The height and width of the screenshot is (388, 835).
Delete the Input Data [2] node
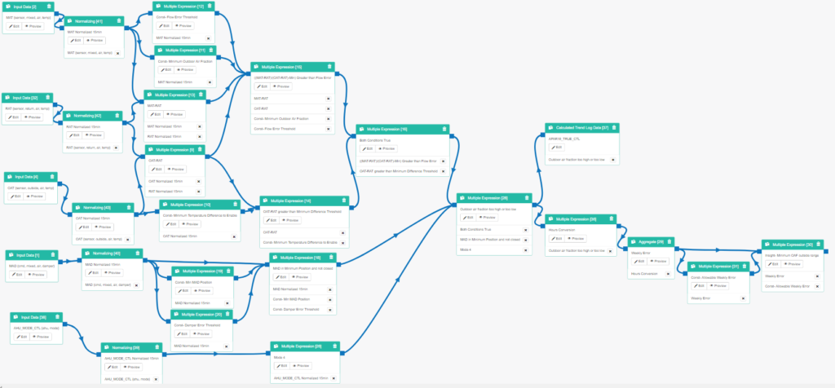click(50, 7)
